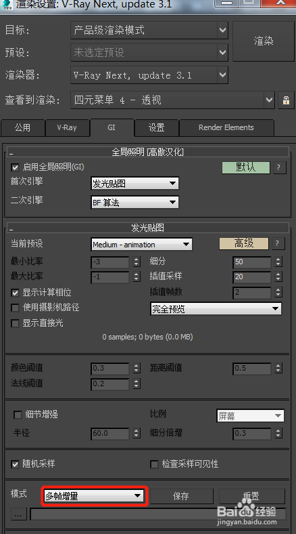Viewport: 296px width, 534px height.
Task: Toggle 显示计算相位 checkbox
Action: [x=15, y=293]
